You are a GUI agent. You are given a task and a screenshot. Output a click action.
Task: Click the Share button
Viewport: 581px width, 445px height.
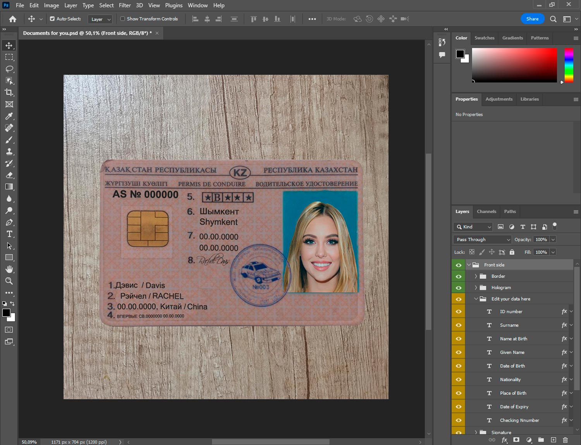pyautogui.click(x=532, y=19)
